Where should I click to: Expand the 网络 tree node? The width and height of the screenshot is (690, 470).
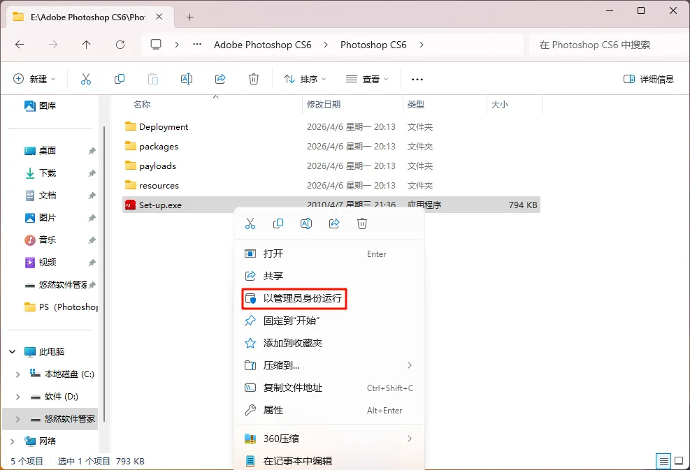click(13, 441)
